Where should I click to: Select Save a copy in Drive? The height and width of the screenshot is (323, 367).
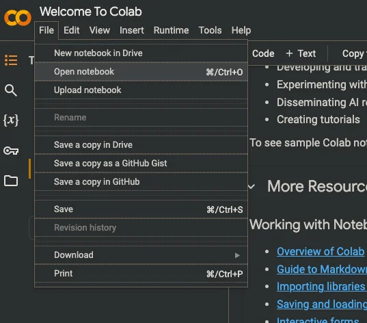[x=141, y=145]
